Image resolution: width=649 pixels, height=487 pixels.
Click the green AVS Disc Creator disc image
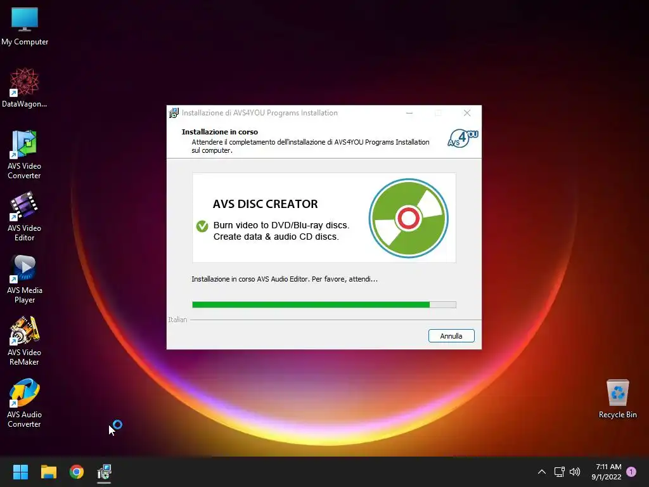[x=409, y=218]
